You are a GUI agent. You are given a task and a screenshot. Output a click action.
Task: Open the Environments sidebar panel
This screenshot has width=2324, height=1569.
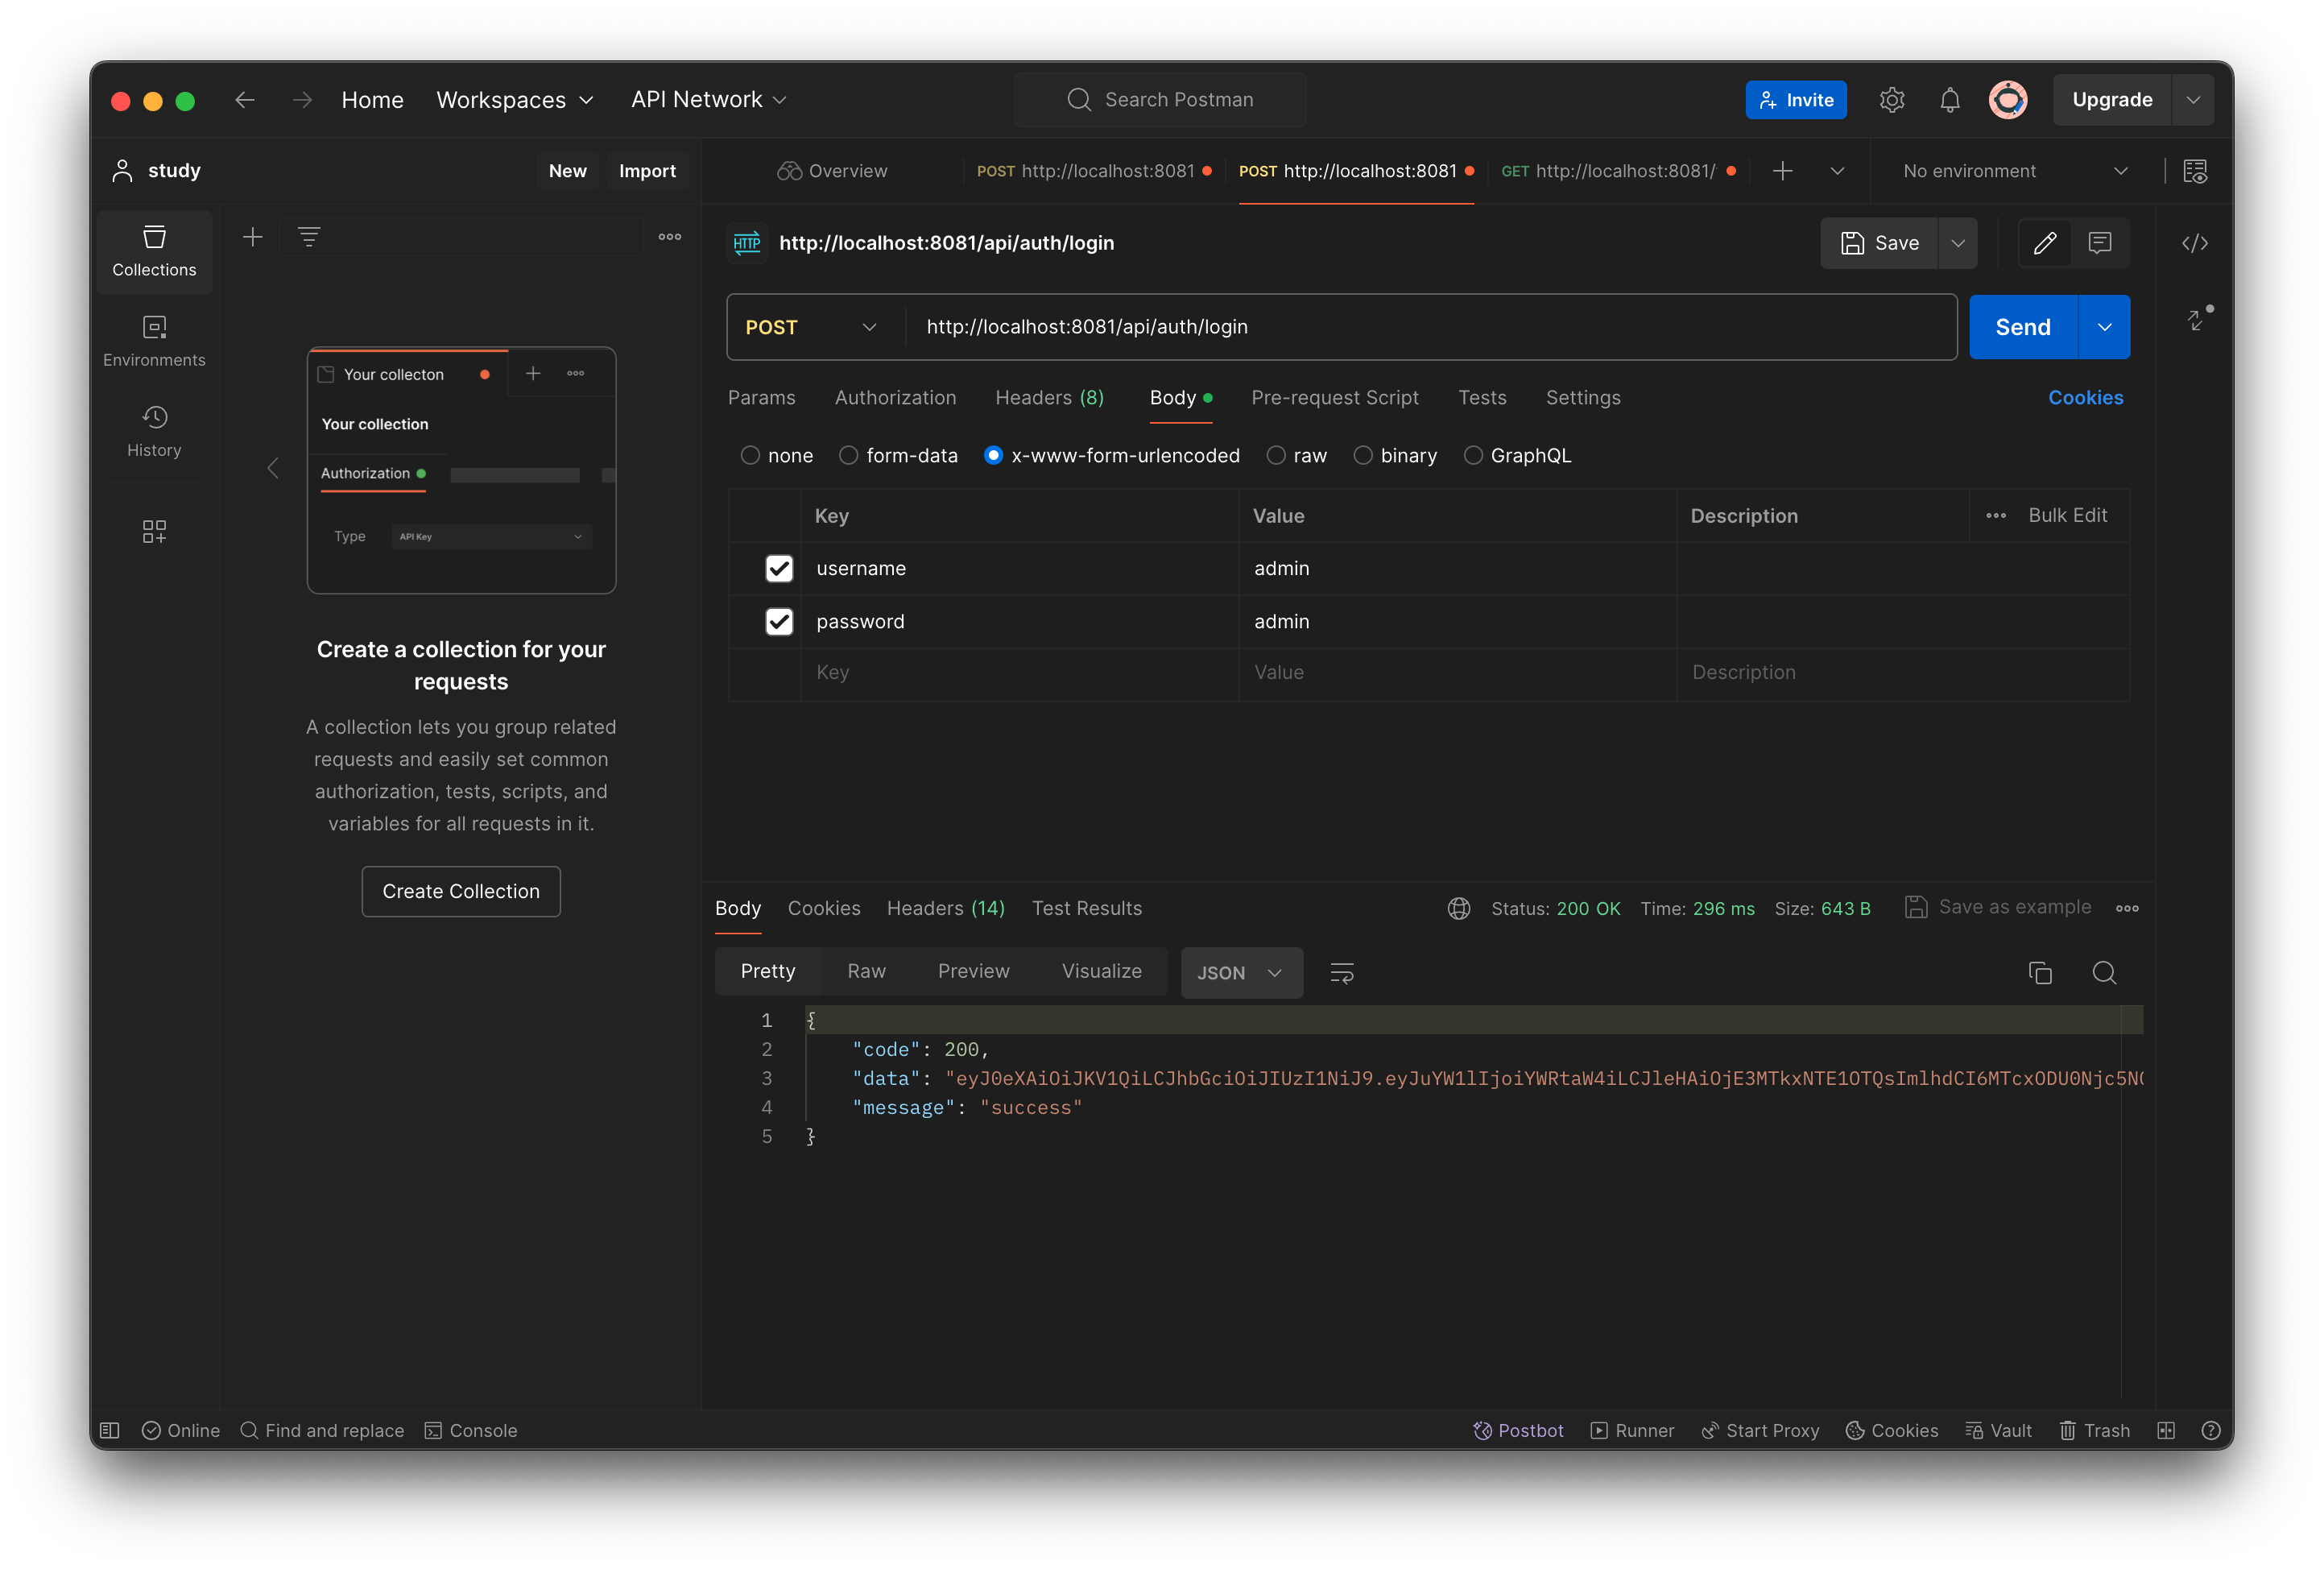coord(154,340)
